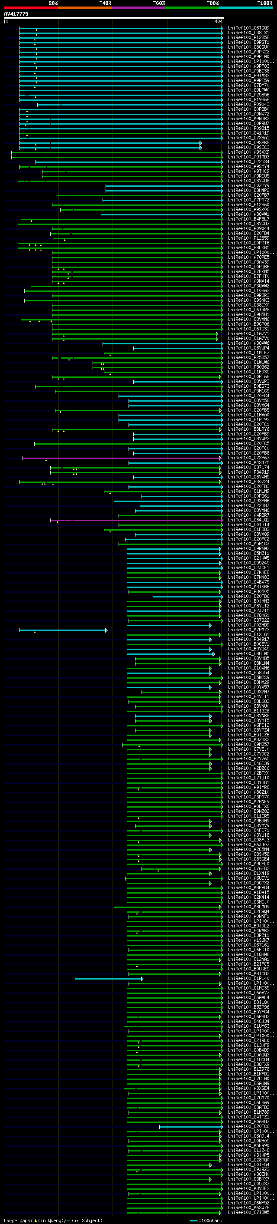Select label UniRef100_Q55245
Screen dimensions: 277x1224
(248, 563)
